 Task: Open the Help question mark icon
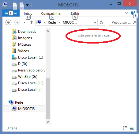[x=133, y=13]
